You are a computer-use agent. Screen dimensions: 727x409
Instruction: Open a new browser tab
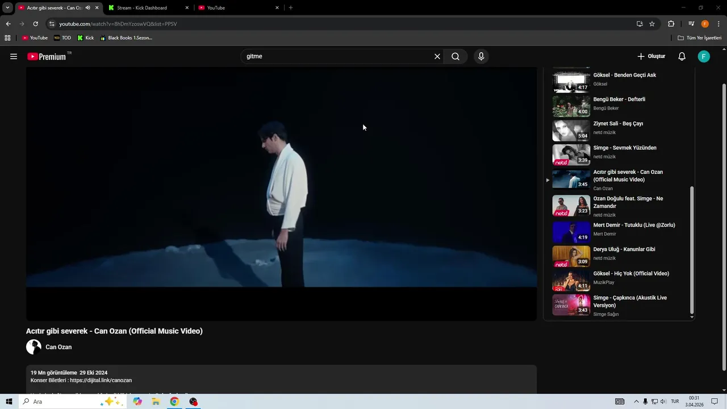pyautogui.click(x=291, y=8)
